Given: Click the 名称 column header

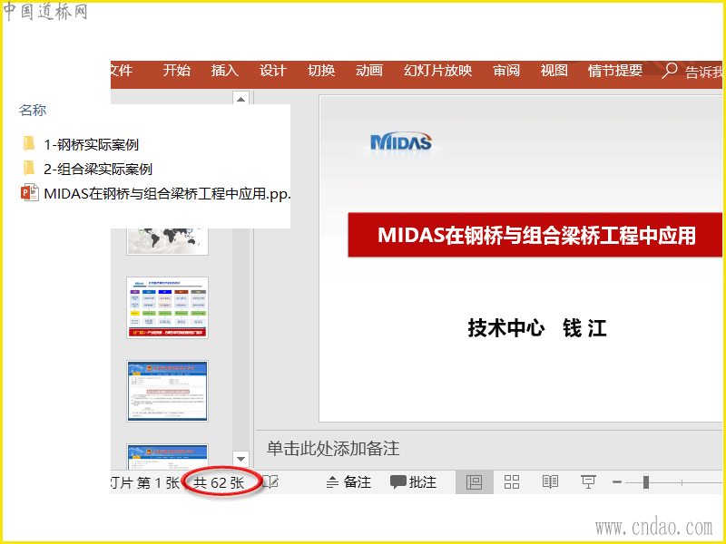Looking at the screenshot, I should point(33,110).
